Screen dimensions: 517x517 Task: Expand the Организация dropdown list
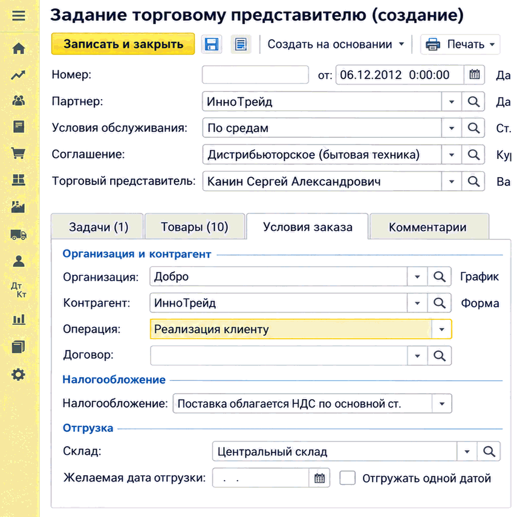coord(417,276)
